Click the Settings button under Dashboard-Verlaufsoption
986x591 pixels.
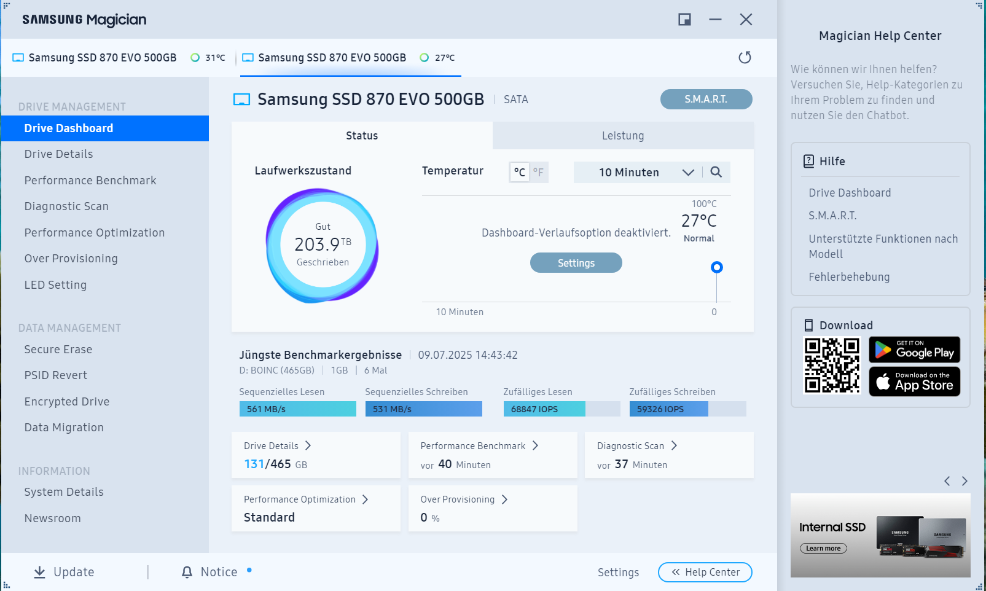tap(576, 263)
